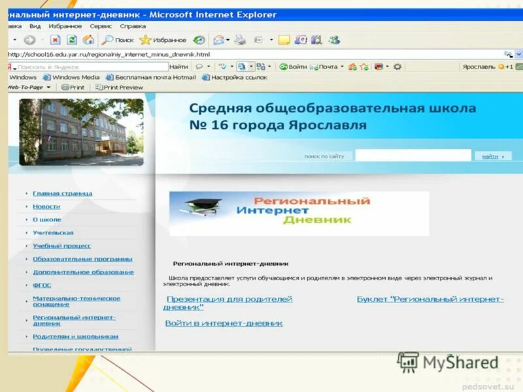Screen dimensions: 523x392
Task: Click the Ярославль weather +1 indicator
Action: click(x=487, y=65)
